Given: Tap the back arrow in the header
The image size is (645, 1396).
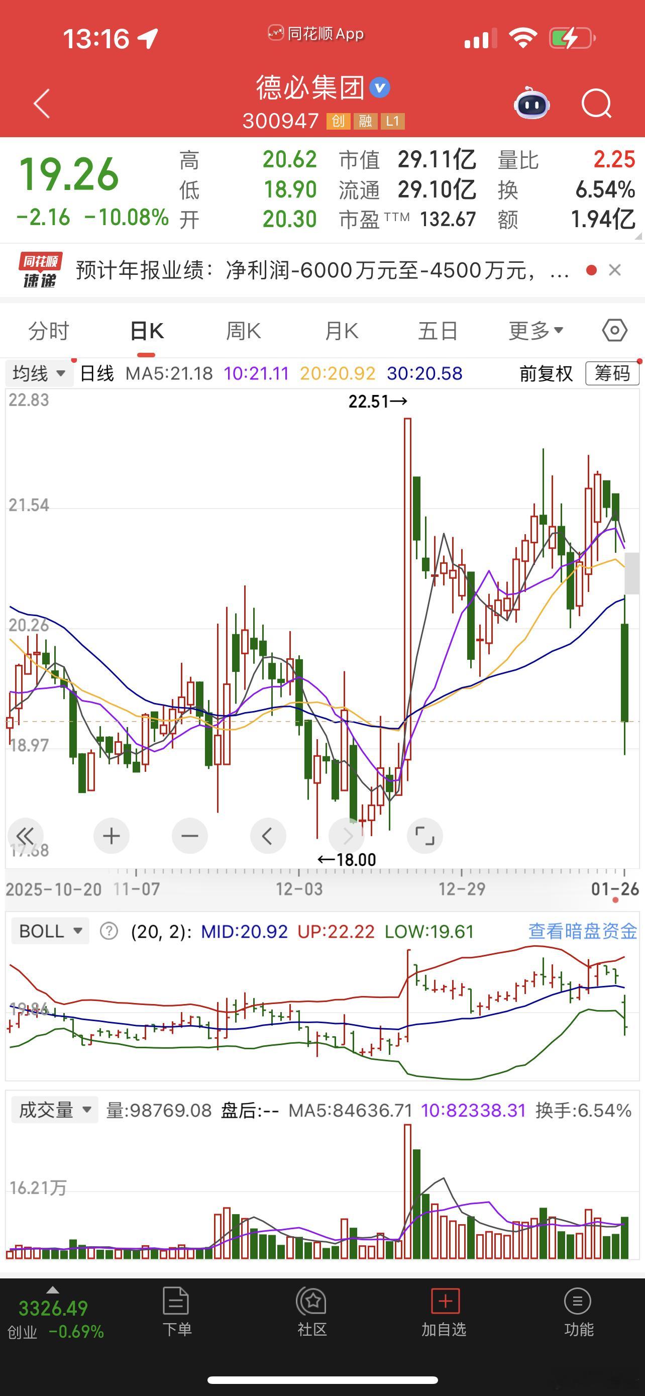Looking at the screenshot, I should pos(42,103).
